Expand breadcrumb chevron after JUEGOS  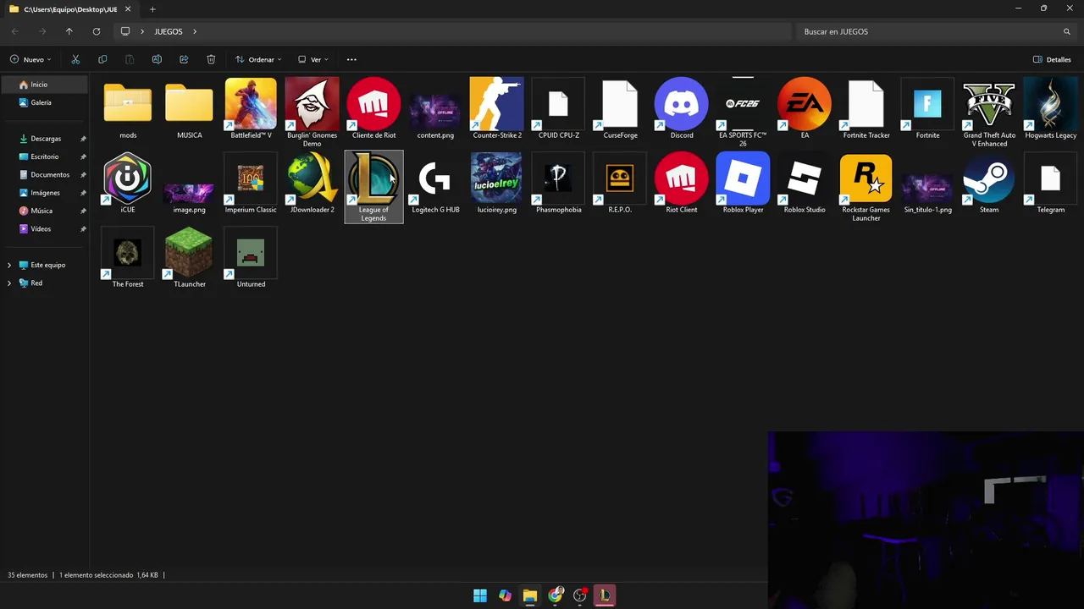point(195,31)
